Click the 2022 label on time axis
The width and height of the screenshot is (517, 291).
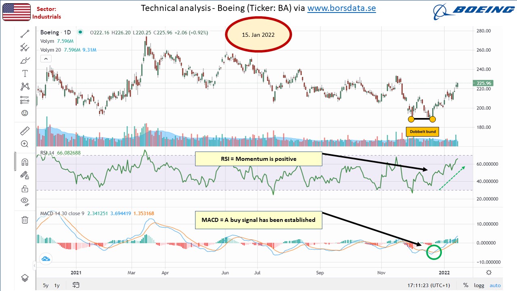pyautogui.click(x=444, y=273)
